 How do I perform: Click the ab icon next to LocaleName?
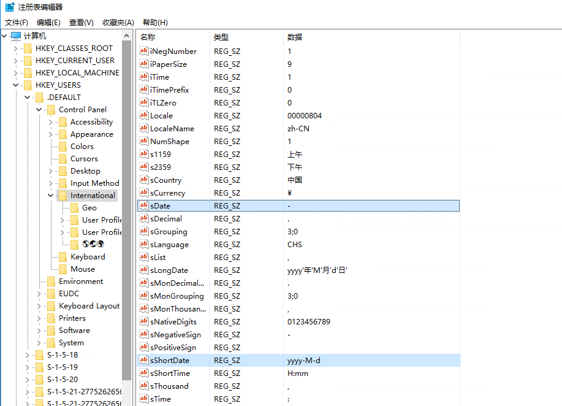144,129
